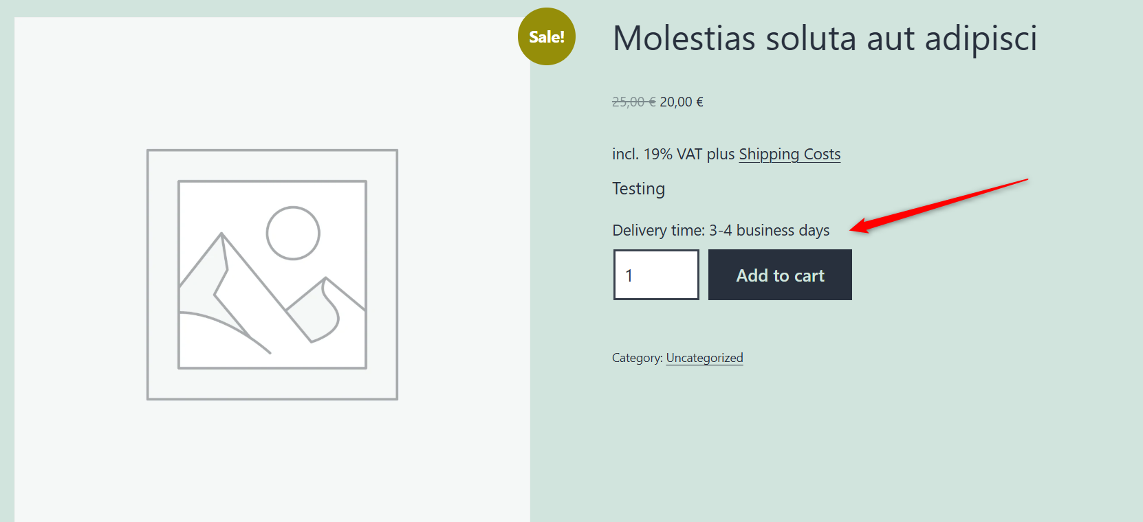Viewport: 1143px width, 522px height.
Task: Focus the quantity input field
Action: point(656,275)
